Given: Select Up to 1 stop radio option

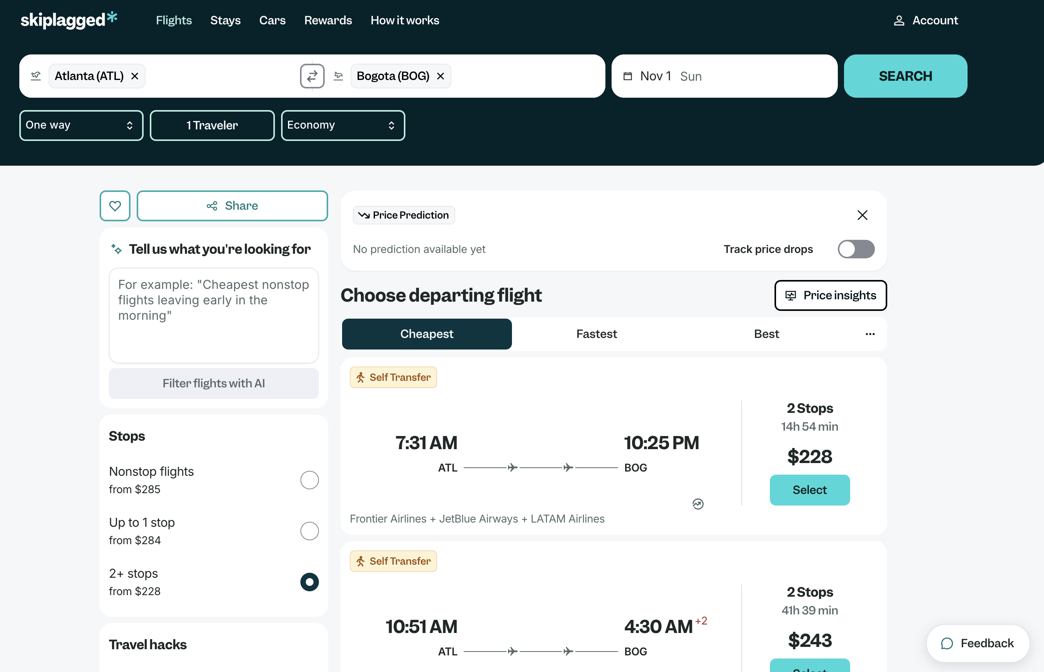Looking at the screenshot, I should 309,531.
